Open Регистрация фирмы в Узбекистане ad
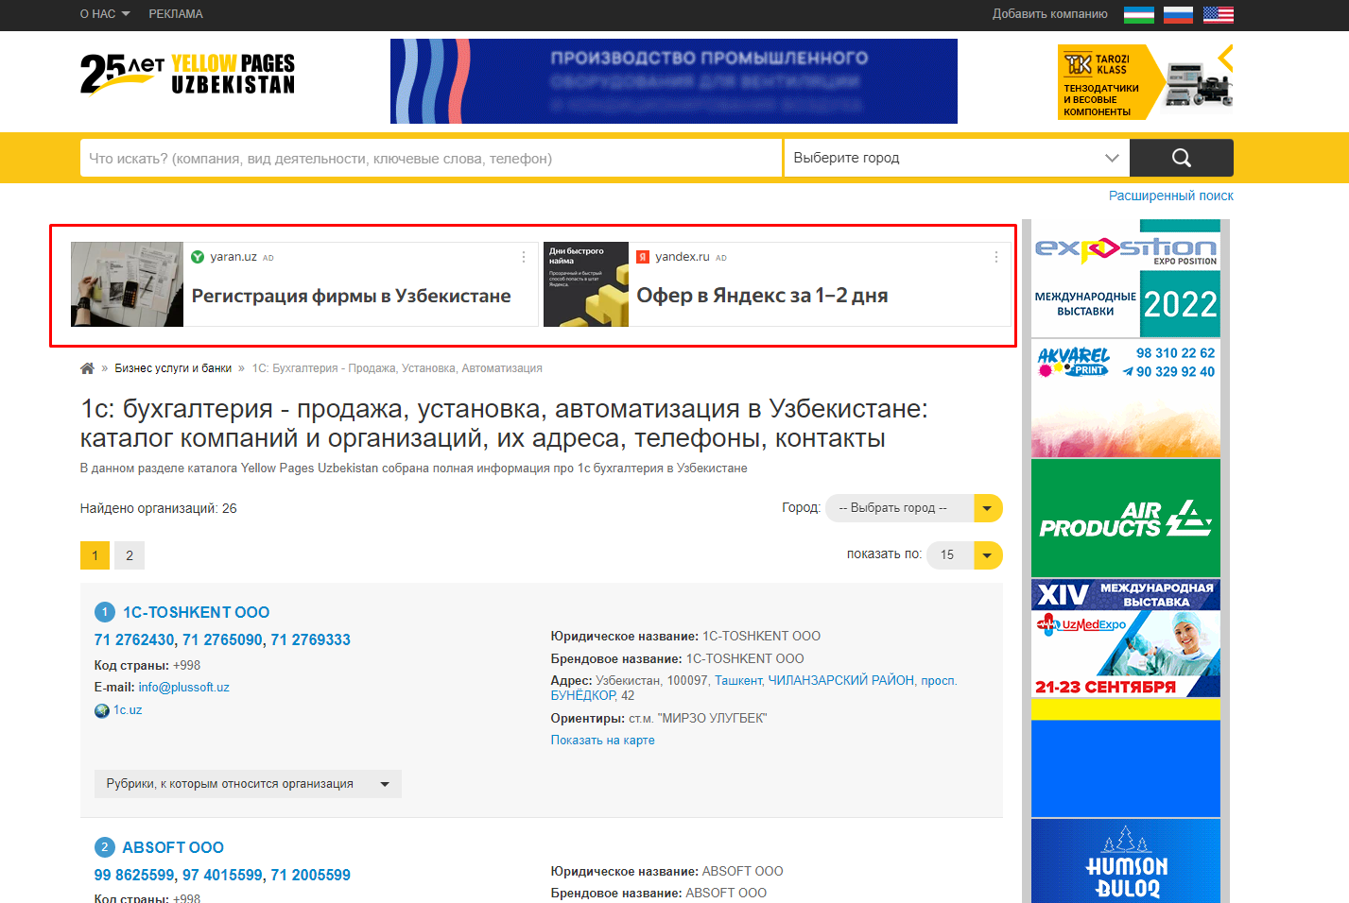The width and height of the screenshot is (1349, 903). [x=351, y=296]
